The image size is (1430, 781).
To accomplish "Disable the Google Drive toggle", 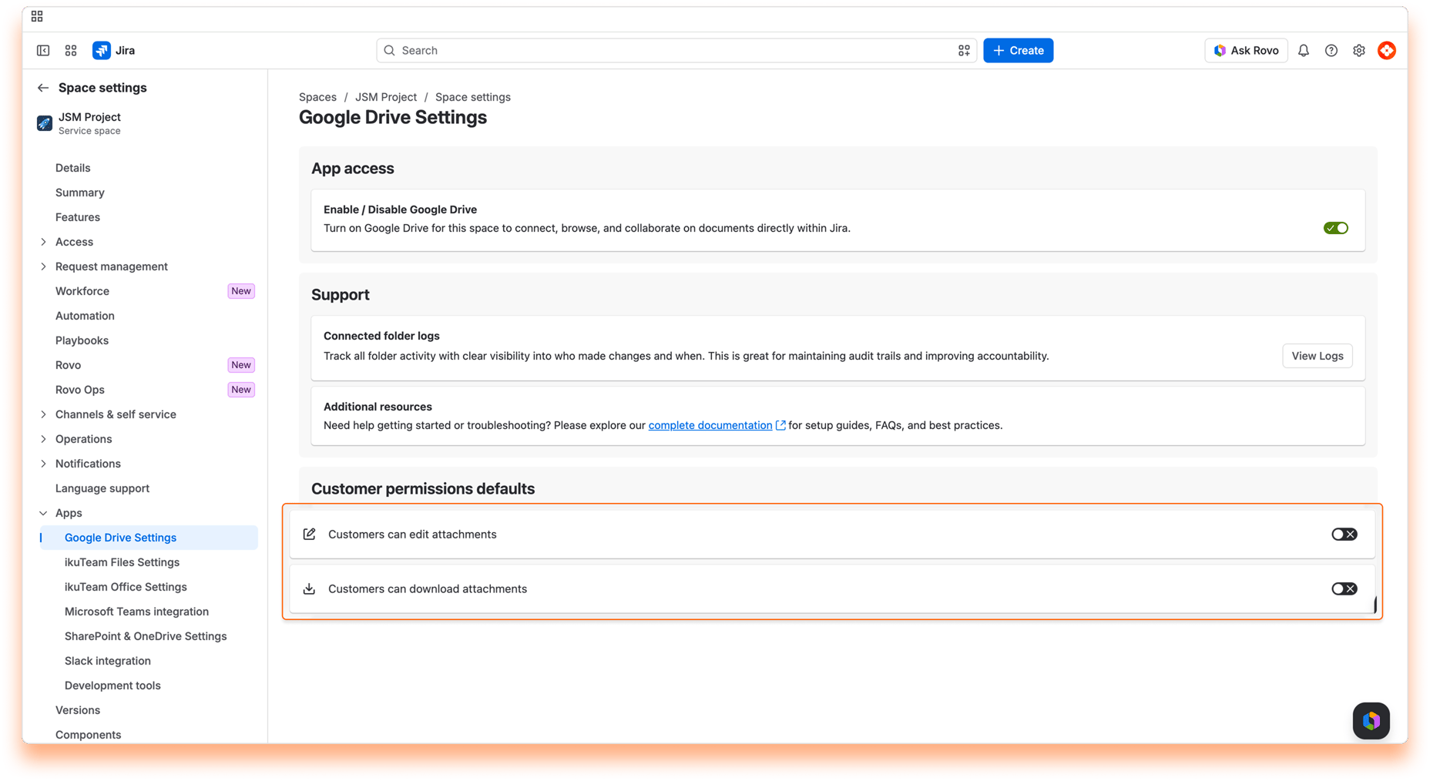I will (x=1336, y=228).
